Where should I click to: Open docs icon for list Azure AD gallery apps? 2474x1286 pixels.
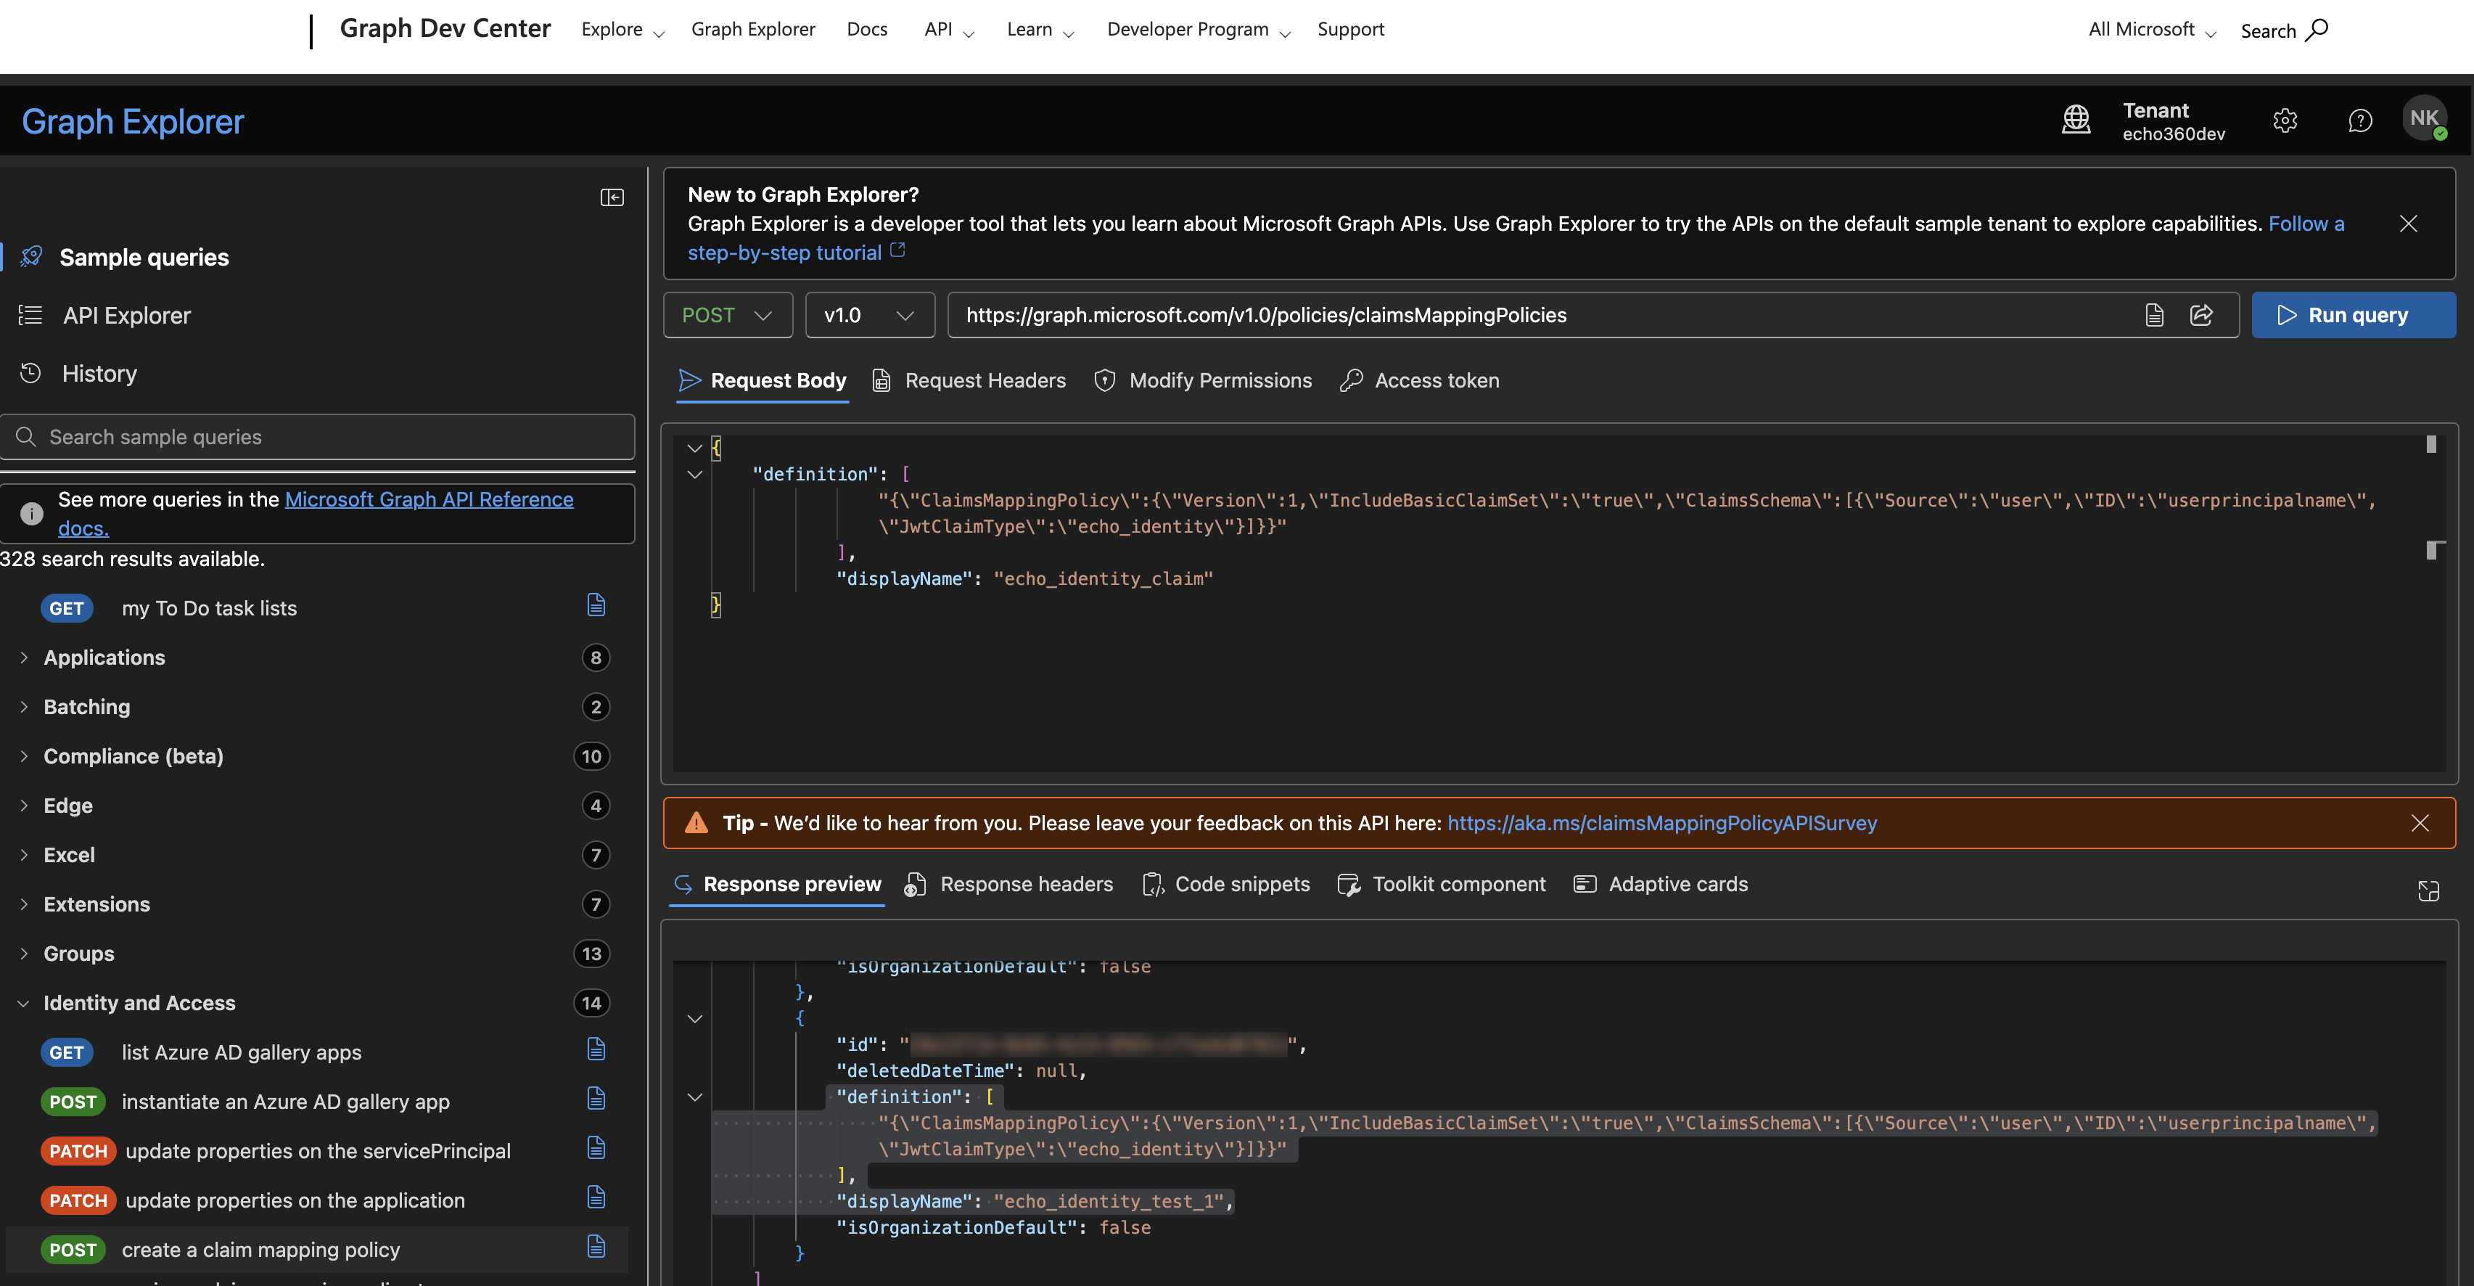596,1049
